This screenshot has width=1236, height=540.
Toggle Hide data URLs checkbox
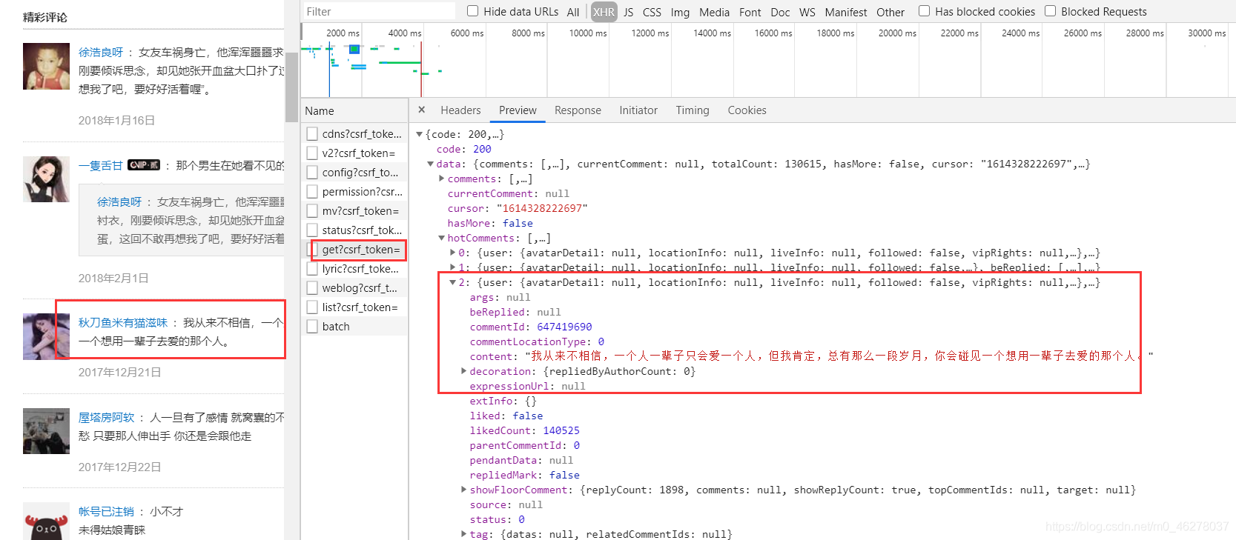[472, 11]
